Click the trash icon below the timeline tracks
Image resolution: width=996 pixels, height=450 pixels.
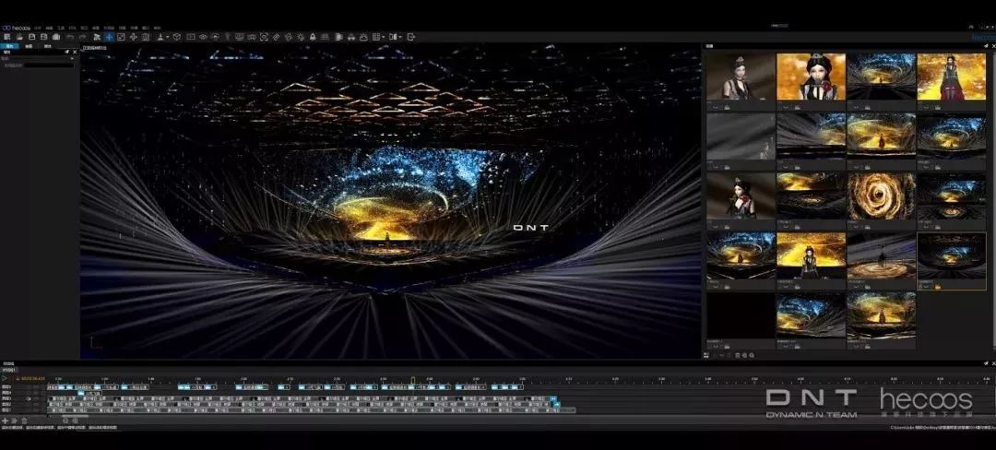[x=24, y=420]
